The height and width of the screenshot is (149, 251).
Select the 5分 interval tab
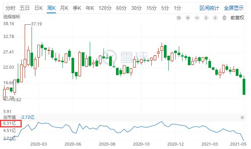pyautogui.click(x=165, y=8)
